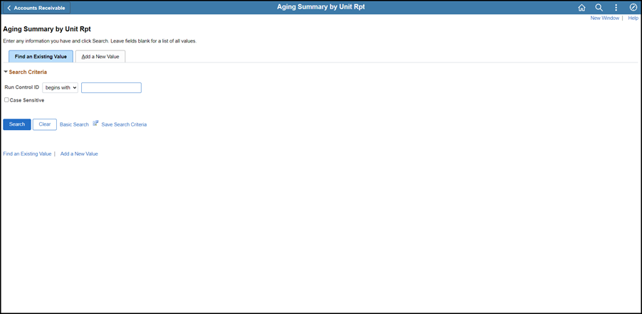The width and height of the screenshot is (642, 314).
Task: Select the Find an Existing Value tab
Action: 41,56
